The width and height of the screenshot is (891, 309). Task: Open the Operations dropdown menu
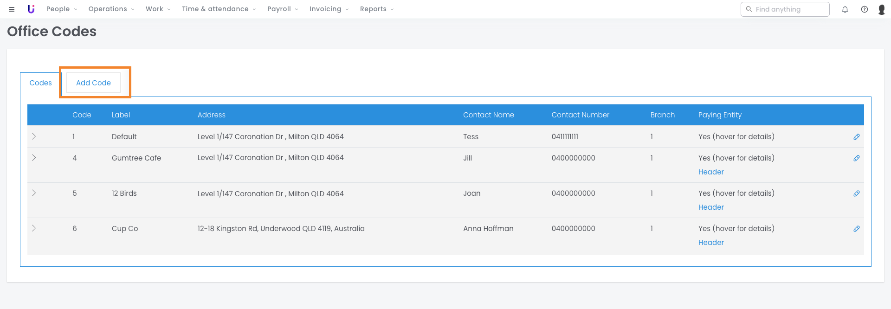[x=111, y=9]
